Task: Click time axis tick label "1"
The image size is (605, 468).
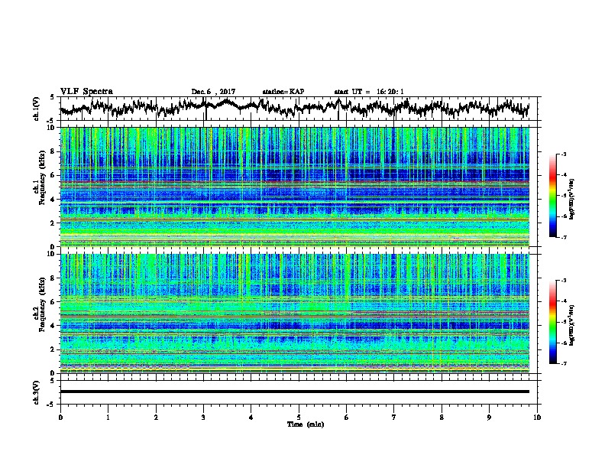Action: click(x=108, y=418)
